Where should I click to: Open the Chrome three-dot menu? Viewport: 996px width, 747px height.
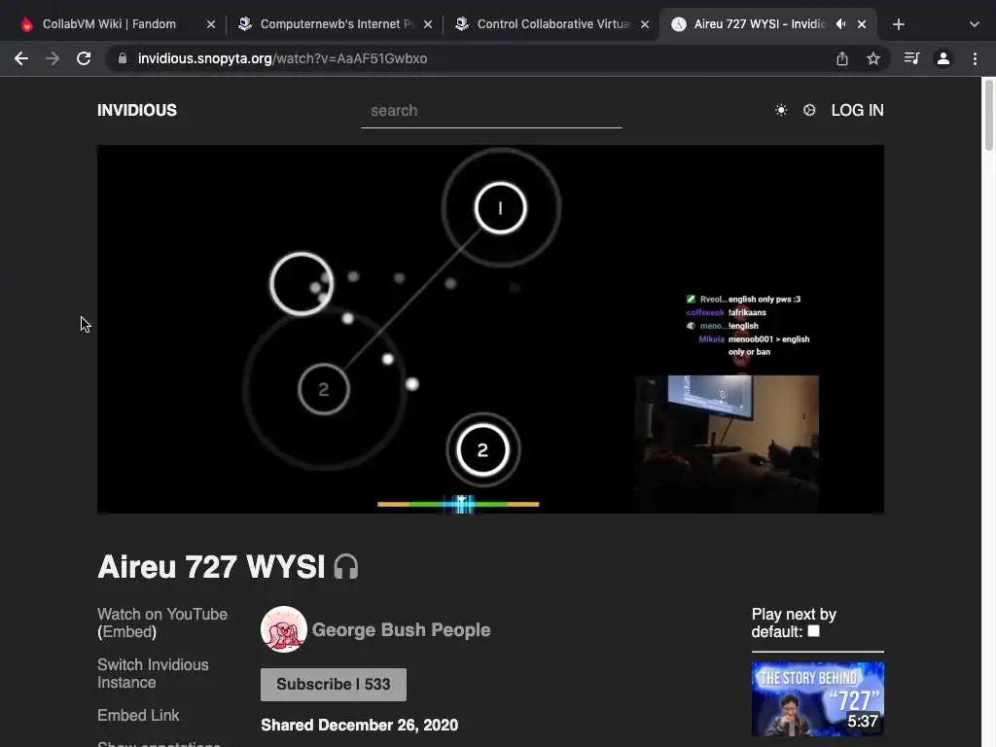click(x=975, y=58)
